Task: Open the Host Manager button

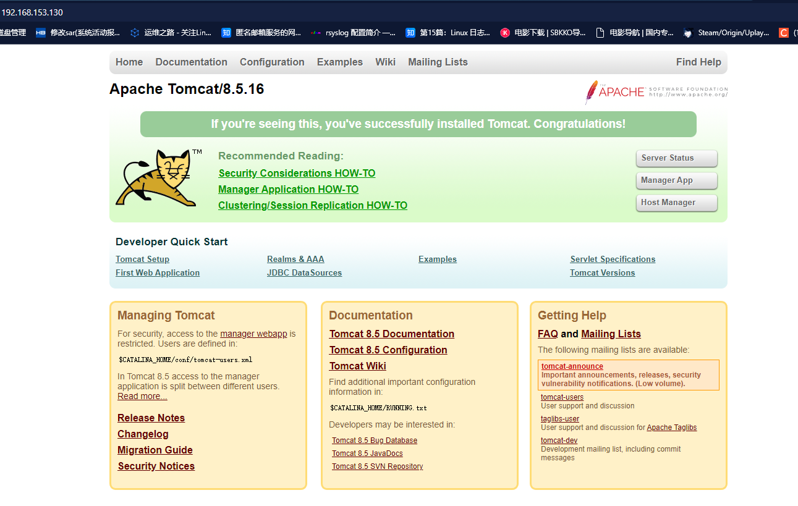Action: pyautogui.click(x=677, y=203)
